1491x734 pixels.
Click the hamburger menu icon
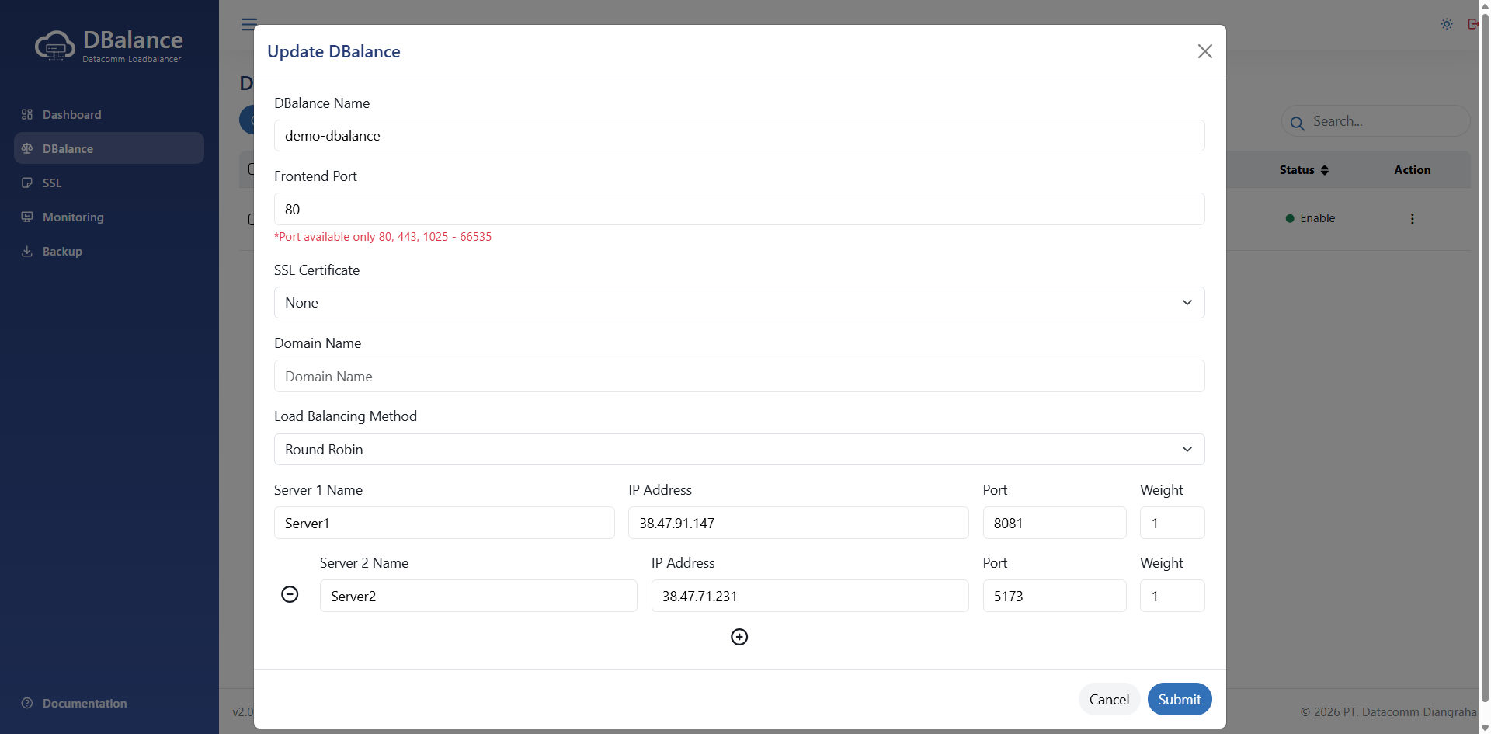click(x=248, y=24)
